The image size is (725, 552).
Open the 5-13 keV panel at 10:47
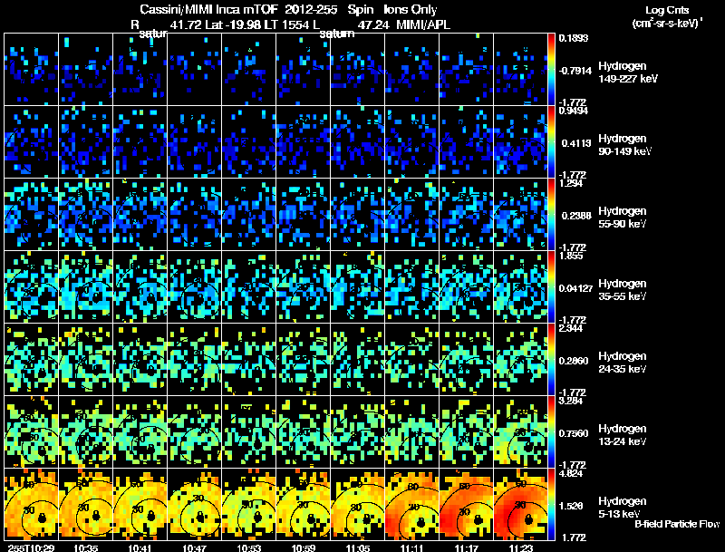pos(194,505)
